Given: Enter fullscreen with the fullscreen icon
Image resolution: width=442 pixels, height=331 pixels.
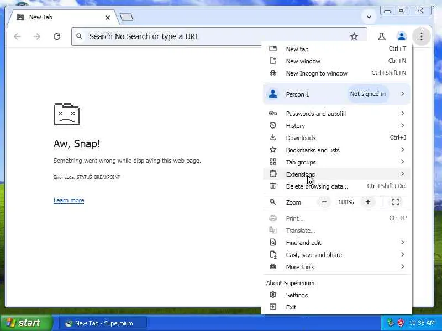Looking at the screenshot, I should [x=396, y=202].
